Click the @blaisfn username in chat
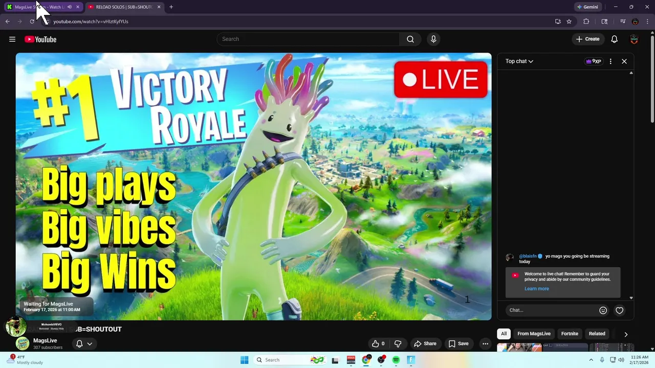This screenshot has height=368, width=655. [528, 256]
